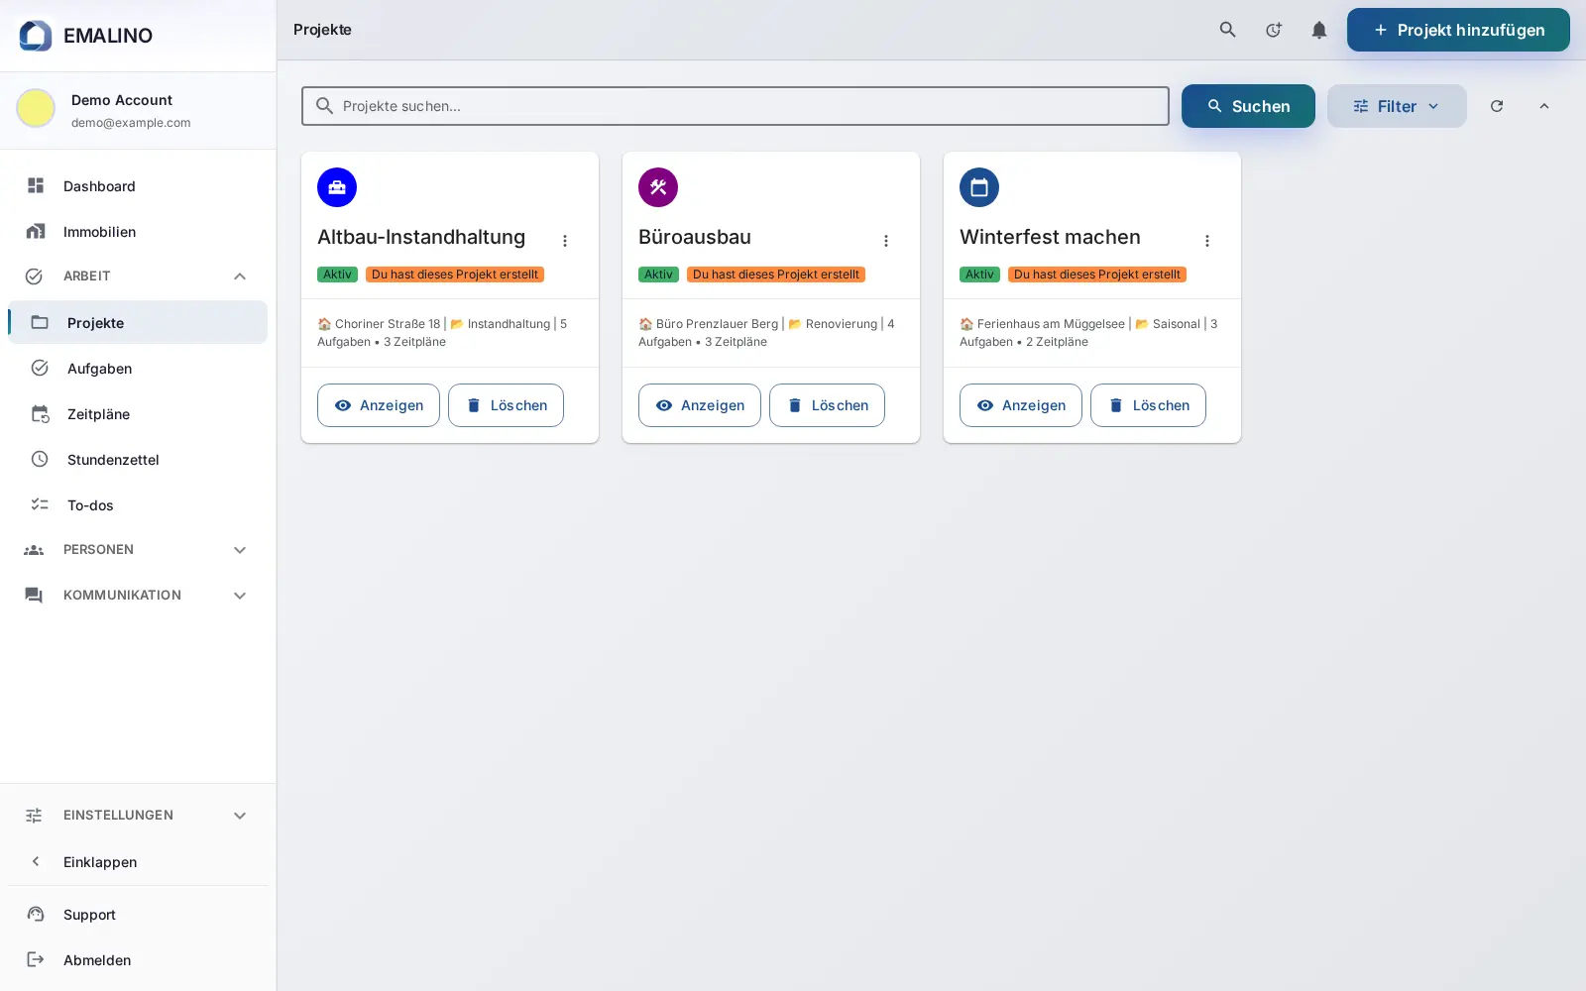This screenshot has width=1586, height=991.
Task: Collapse sidebar via Einklappen
Action: [138, 862]
